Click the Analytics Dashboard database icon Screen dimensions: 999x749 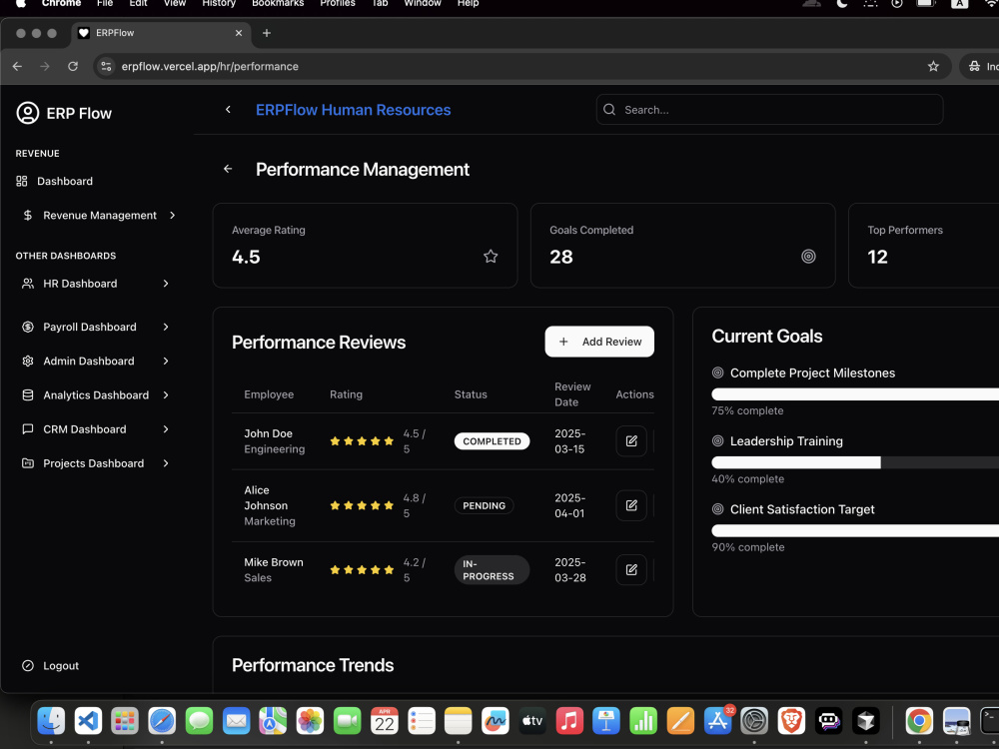27,394
